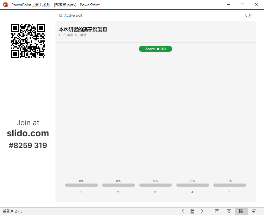Maximize the PowerPoint window
The height and width of the screenshot is (215, 264).
(x=242, y=5)
